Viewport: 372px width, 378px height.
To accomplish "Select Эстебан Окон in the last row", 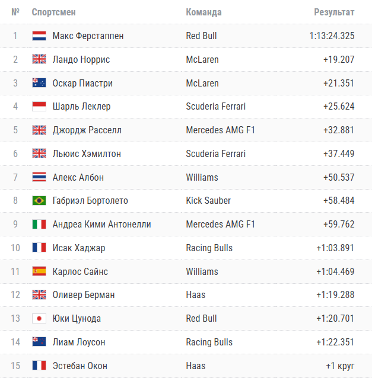I will [x=80, y=366].
